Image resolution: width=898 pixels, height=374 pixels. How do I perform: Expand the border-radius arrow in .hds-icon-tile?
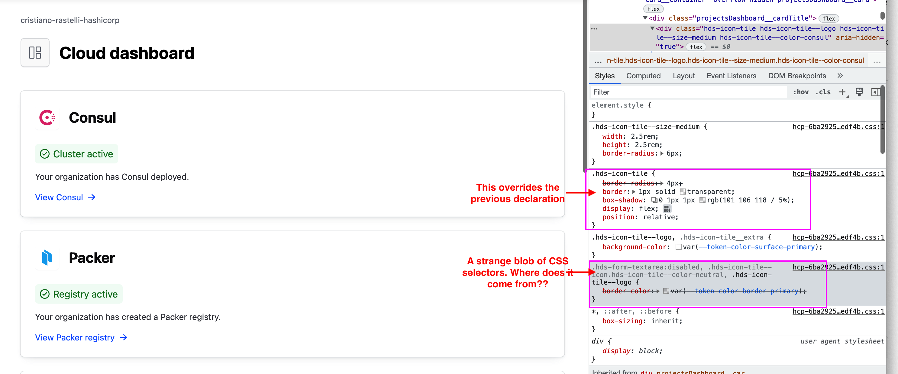click(662, 183)
